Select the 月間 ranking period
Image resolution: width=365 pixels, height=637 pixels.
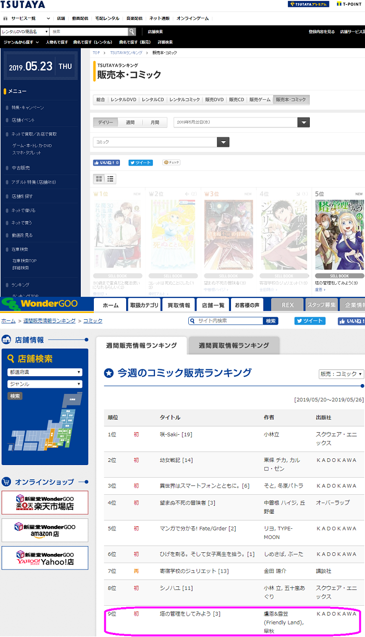[155, 122]
